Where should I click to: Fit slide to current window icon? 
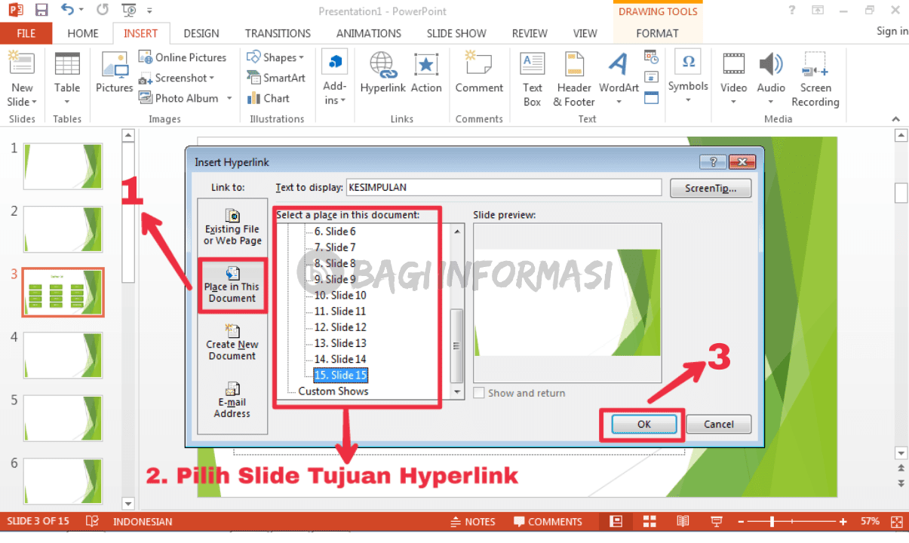(897, 521)
